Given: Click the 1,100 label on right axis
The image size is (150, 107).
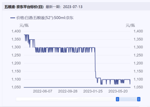Looking at the screenshot, I should [138, 79].
